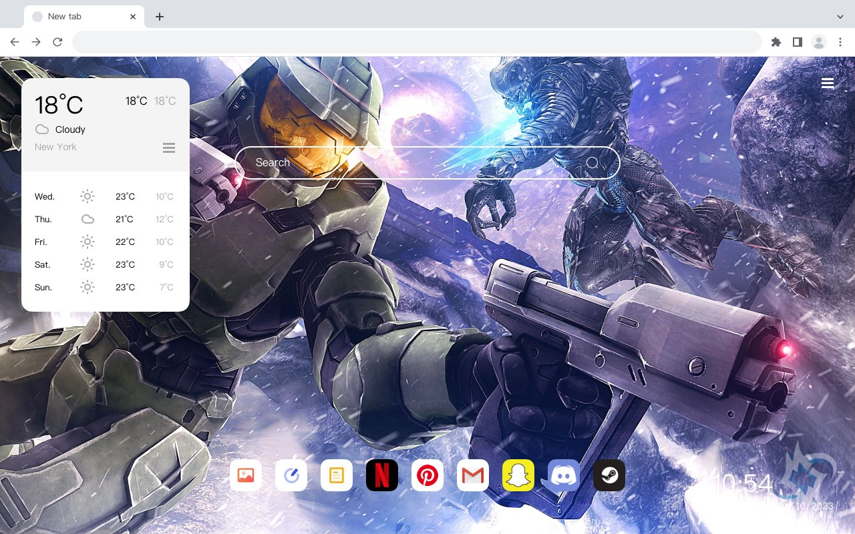Screen dimensions: 855x534
Task: Click the sun icon in the Fri. row
Action: pos(88,242)
